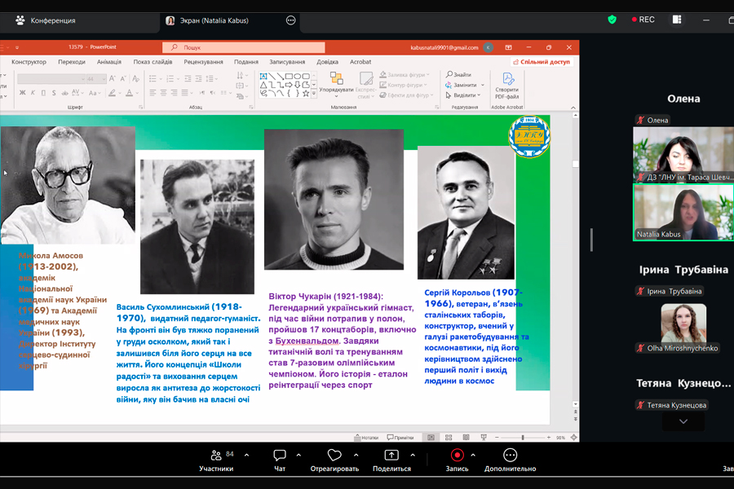This screenshot has height=489, width=734.
Task: Click the green encryption shield icon
Action: [612, 20]
